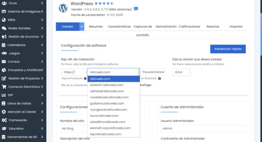Select ronaldoweb.laticweb.com from domain list

(114, 97)
